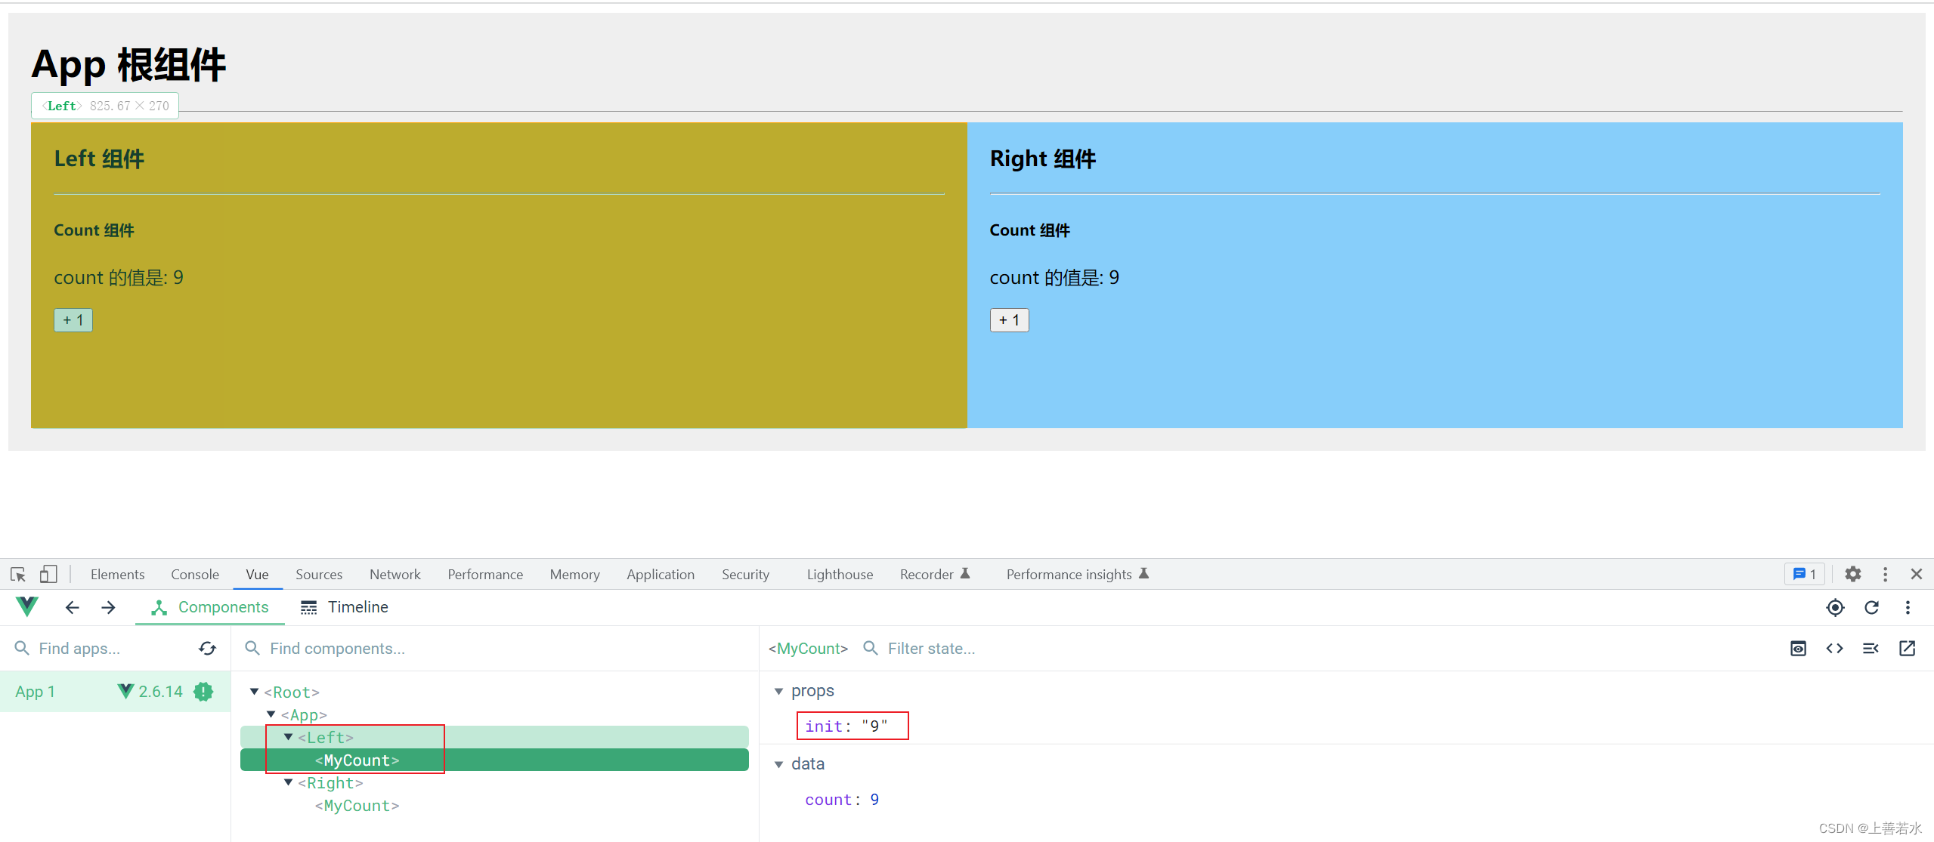Close the DevTools panel
Viewport: 1934px width, 842px height.
[1916, 575]
